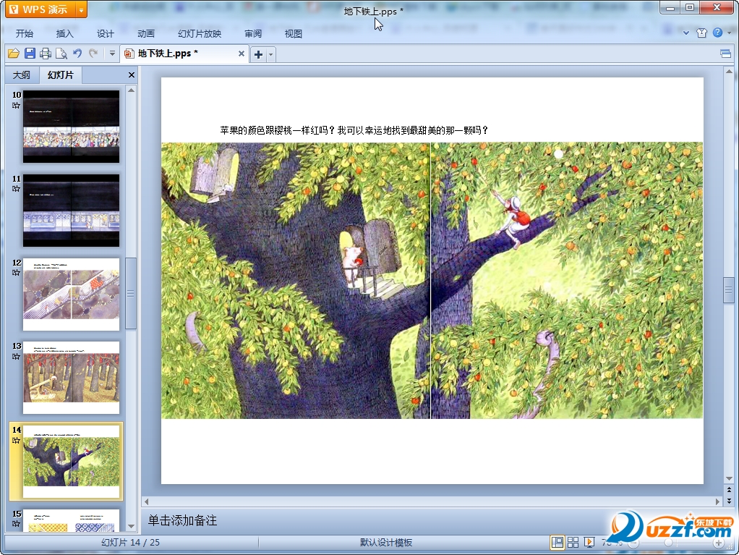Click the slide editor scroll down arrow

(x=729, y=479)
